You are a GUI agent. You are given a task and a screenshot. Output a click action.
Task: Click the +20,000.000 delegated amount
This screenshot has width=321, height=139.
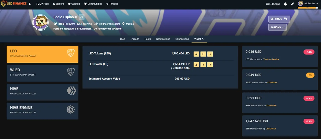180,68
